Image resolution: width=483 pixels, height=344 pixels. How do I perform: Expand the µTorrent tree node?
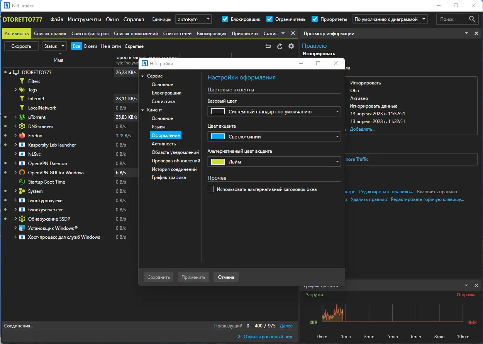(16, 117)
